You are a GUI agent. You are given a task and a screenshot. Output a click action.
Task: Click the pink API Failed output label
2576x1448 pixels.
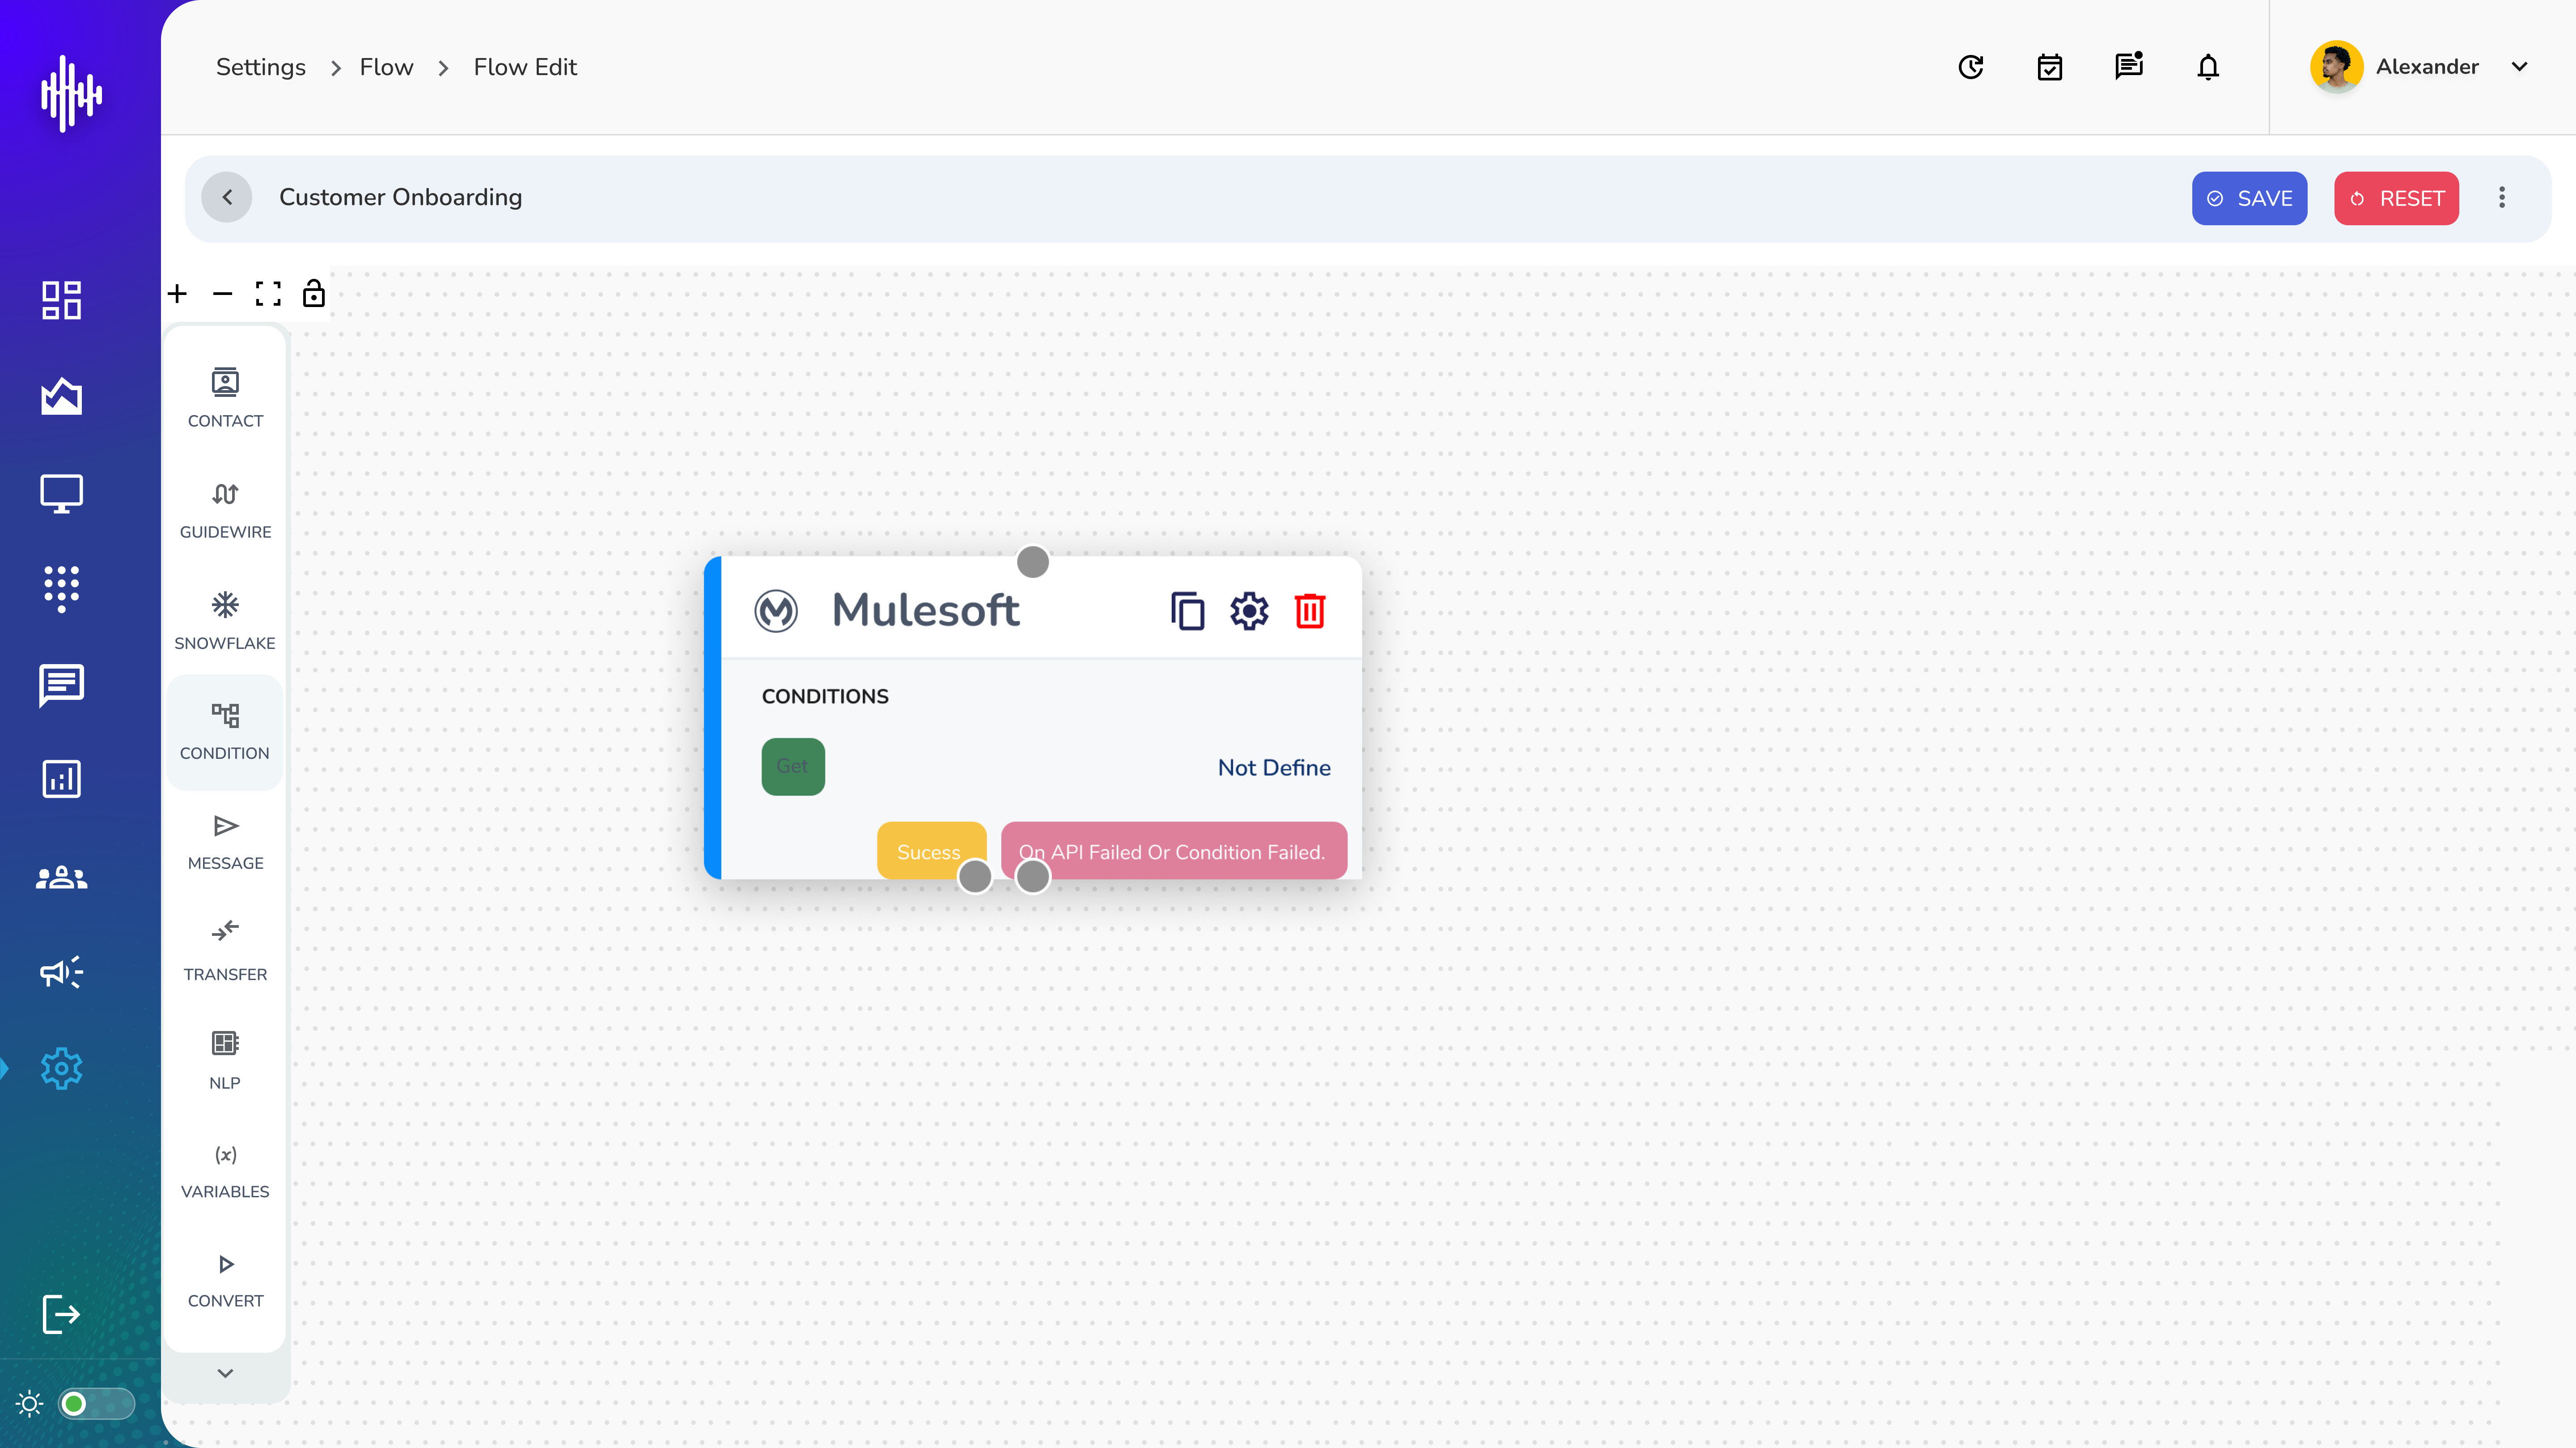coord(1173,850)
